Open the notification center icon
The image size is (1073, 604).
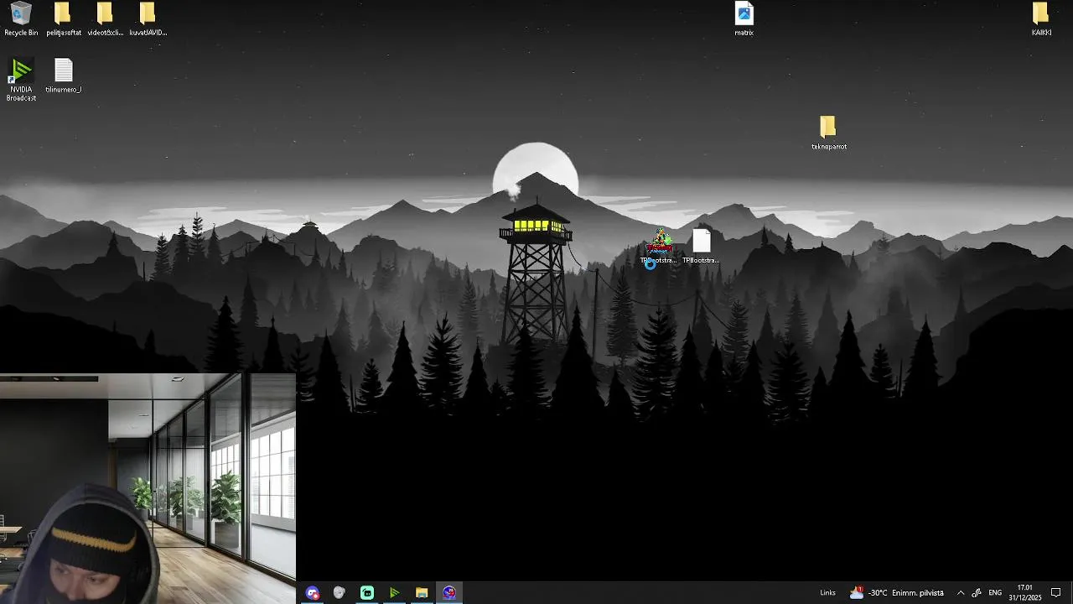pos(1056,592)
